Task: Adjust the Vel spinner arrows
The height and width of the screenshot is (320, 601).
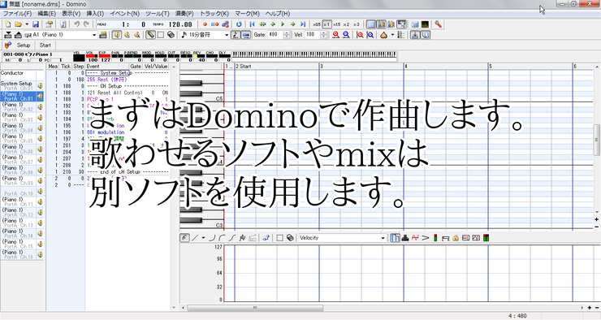Action: pos(324,34)
